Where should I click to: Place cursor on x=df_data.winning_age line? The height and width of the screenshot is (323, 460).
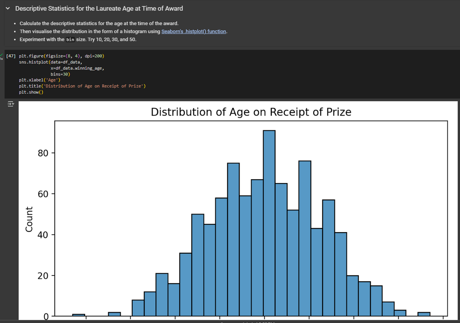click(x=77, y=68)
